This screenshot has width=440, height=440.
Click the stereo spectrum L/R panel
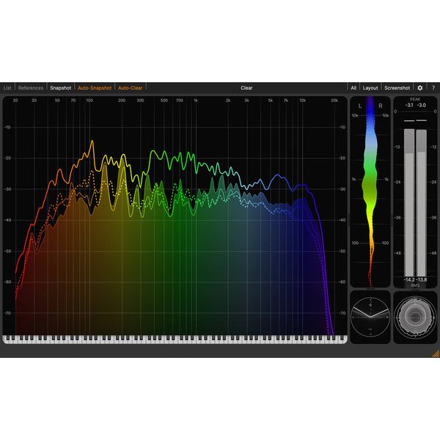click(370, 192)
